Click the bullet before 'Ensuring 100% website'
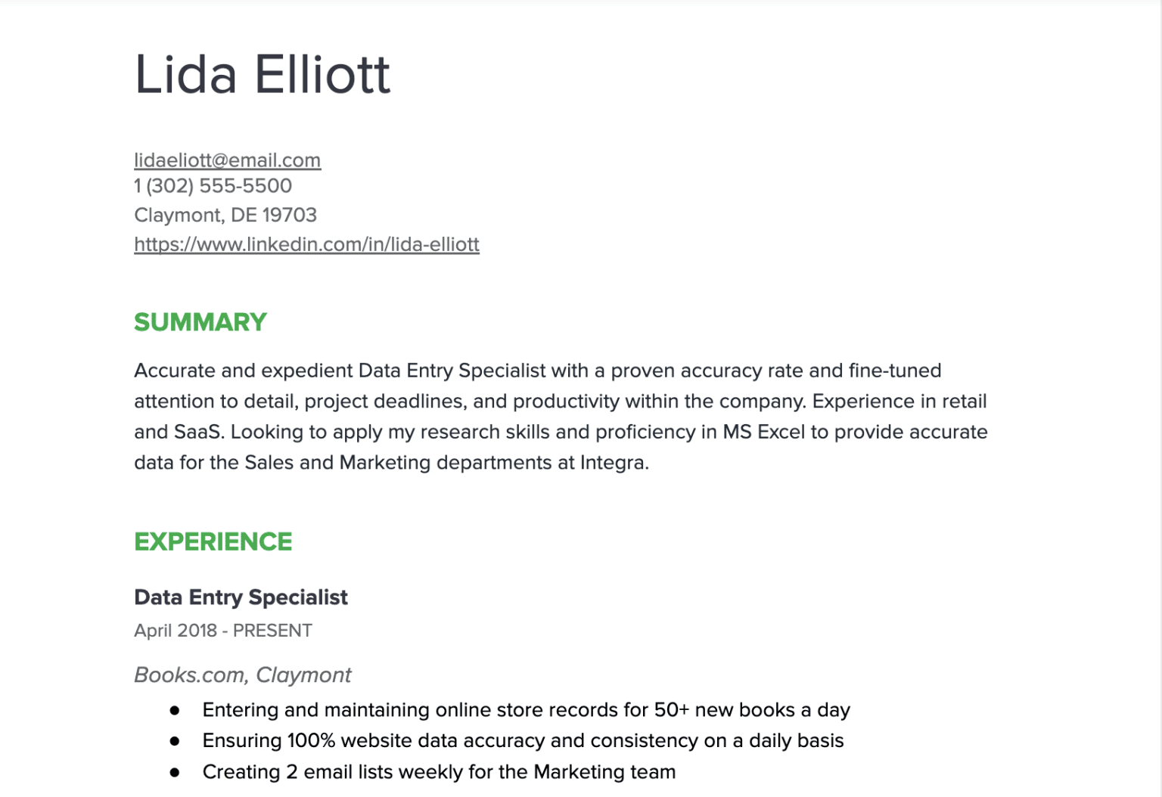 pyautogui.click(x=175, y=741)
